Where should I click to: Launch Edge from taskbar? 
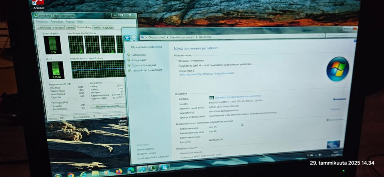click(130, 170)
